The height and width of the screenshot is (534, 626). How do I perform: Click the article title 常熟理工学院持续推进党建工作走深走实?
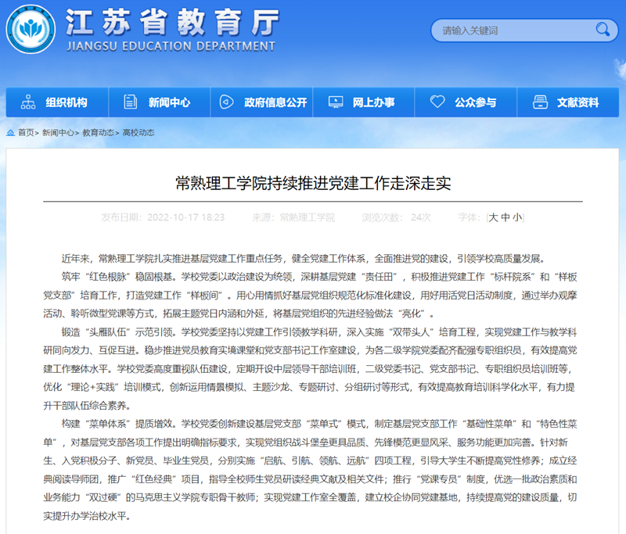313,184
